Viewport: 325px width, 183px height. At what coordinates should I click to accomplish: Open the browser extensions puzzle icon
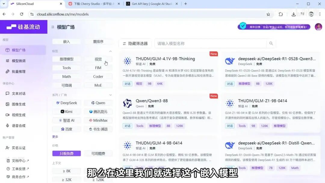(281, 14)
